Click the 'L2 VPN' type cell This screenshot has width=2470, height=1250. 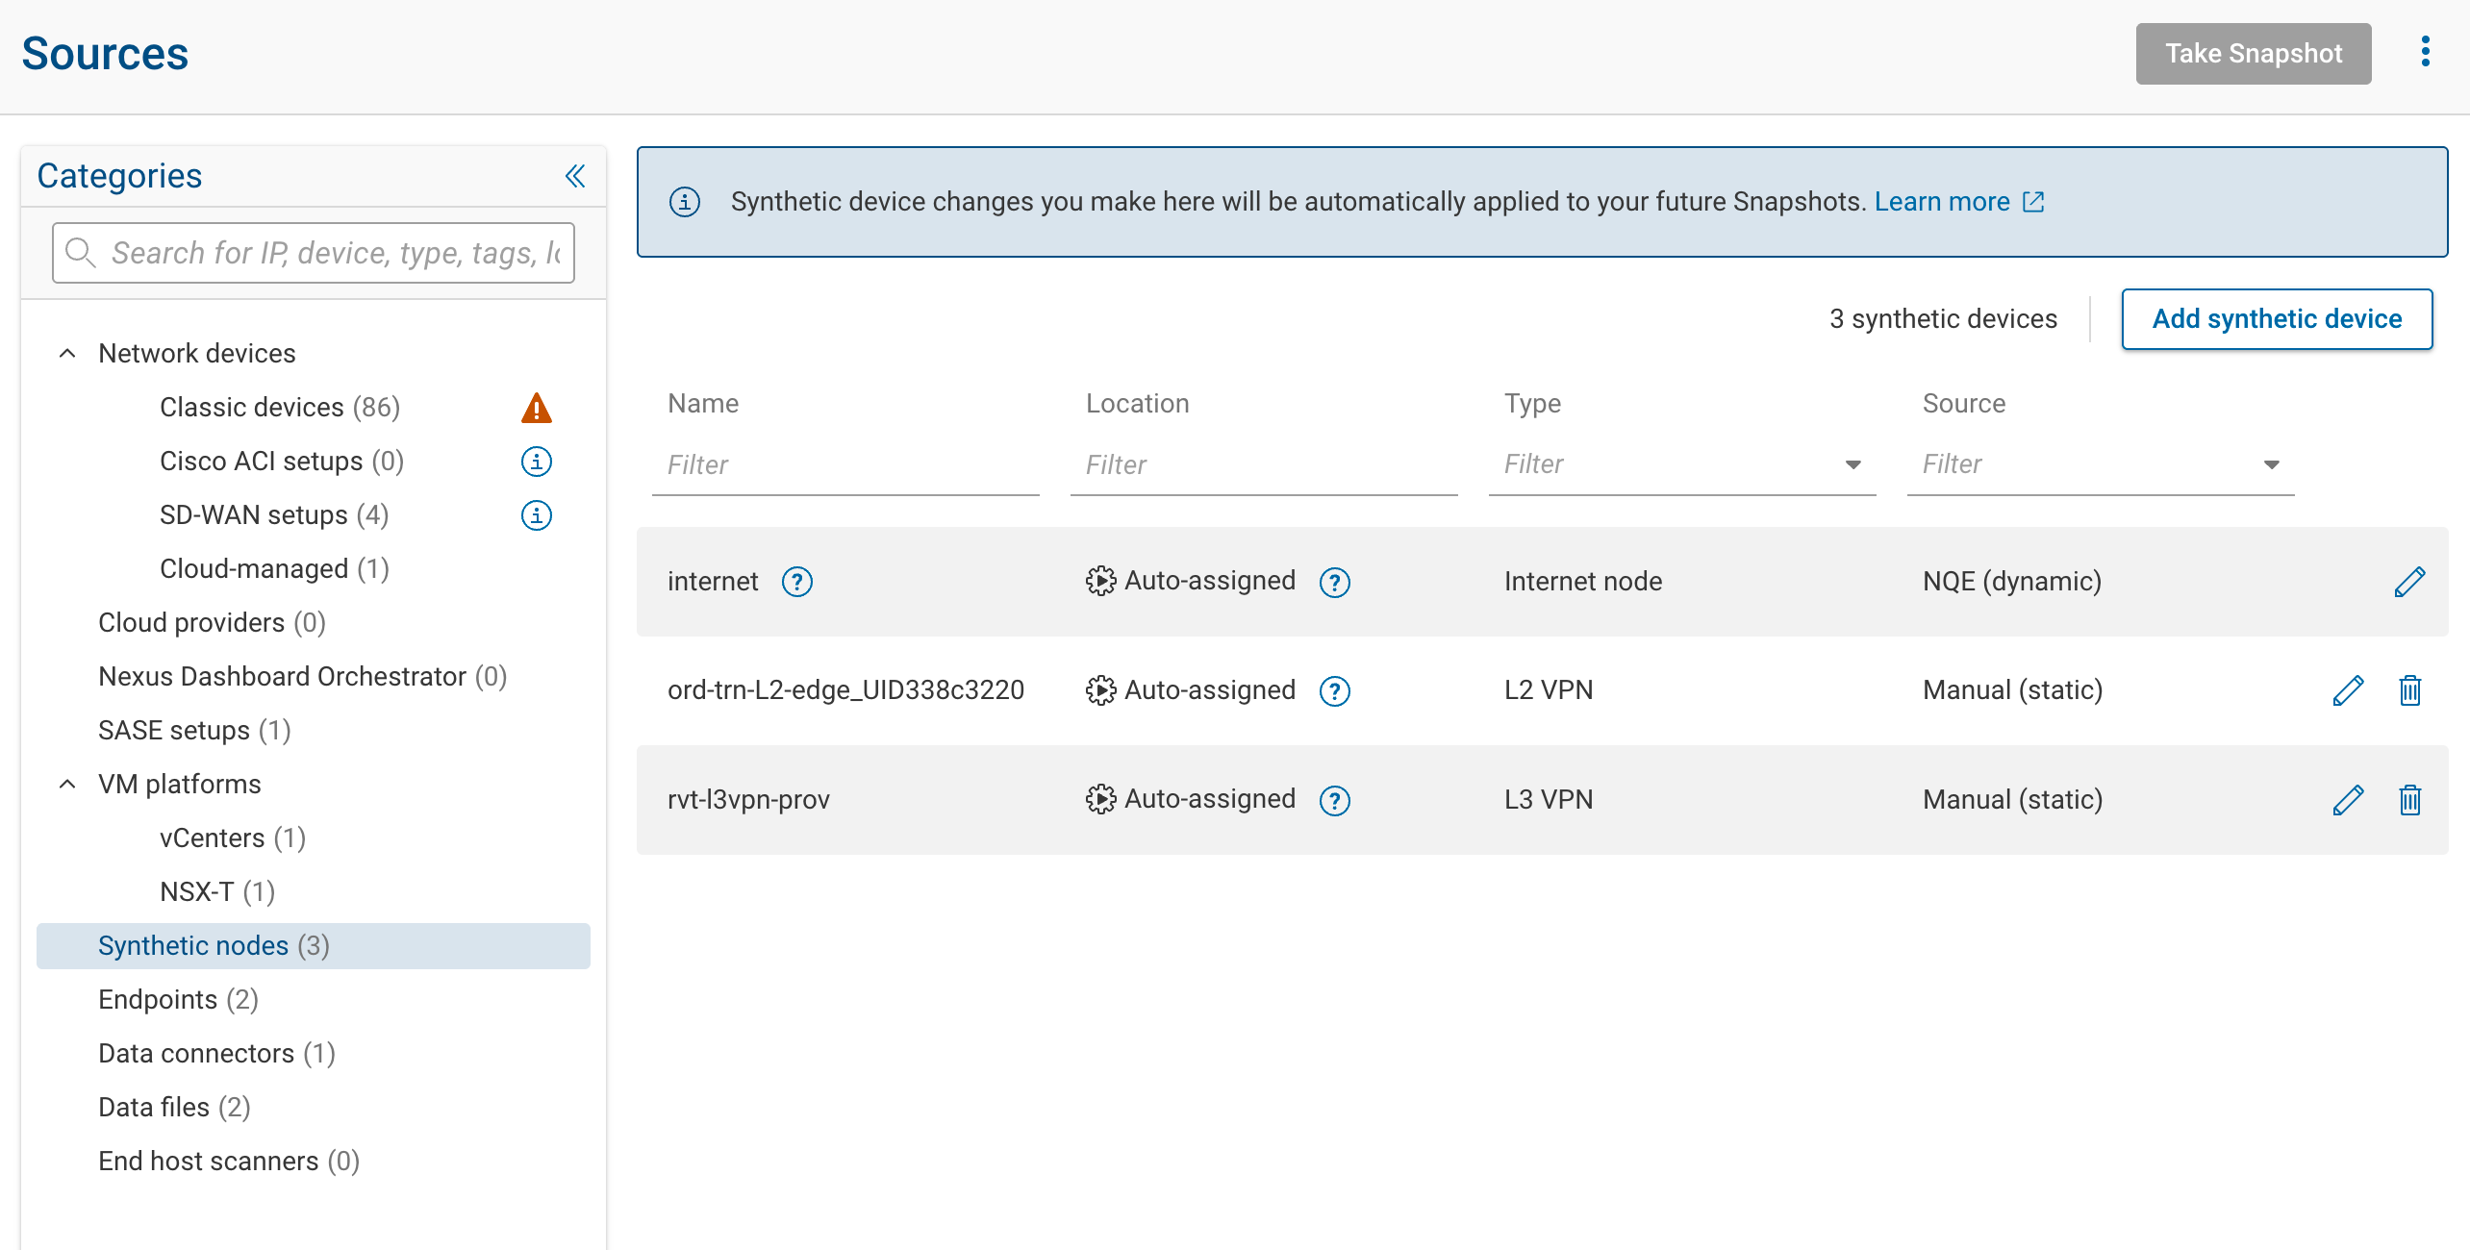[1549, 690]
